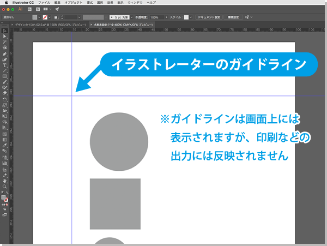The height and width of the screenshot is (246, 327).
Task: Open the Illustrator CC application menu
Action: pos(23,3)
